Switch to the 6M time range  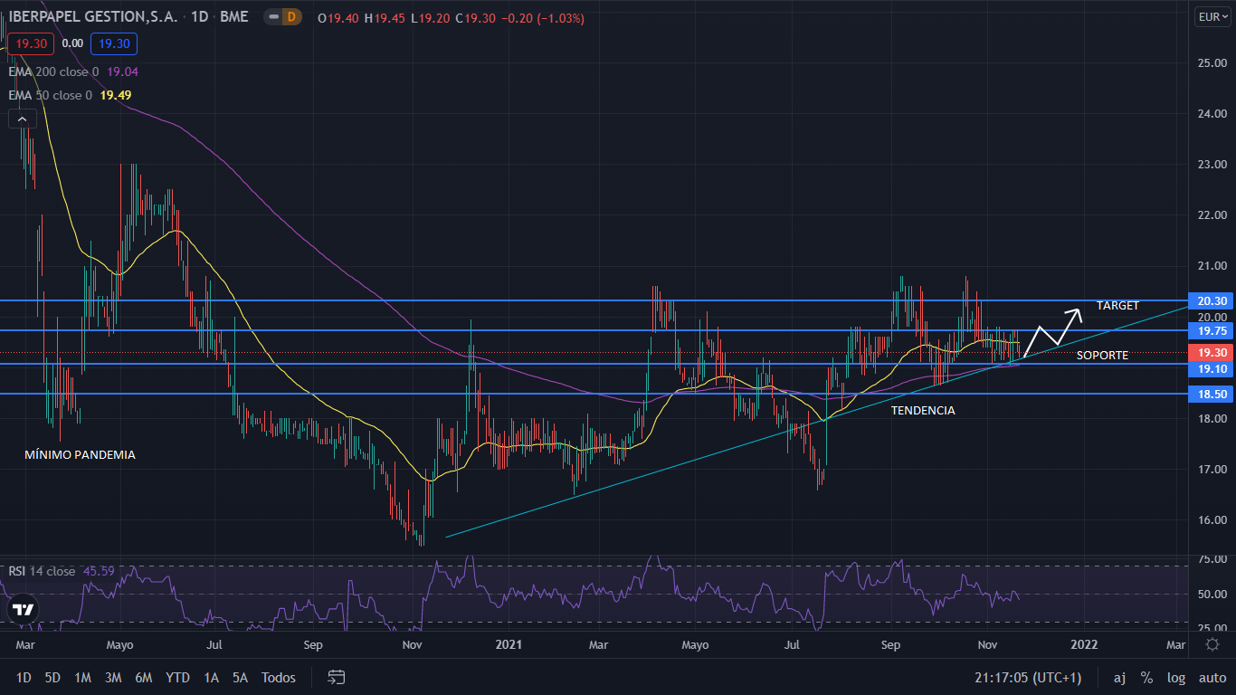pyautogui.click(x=143, y=677)
